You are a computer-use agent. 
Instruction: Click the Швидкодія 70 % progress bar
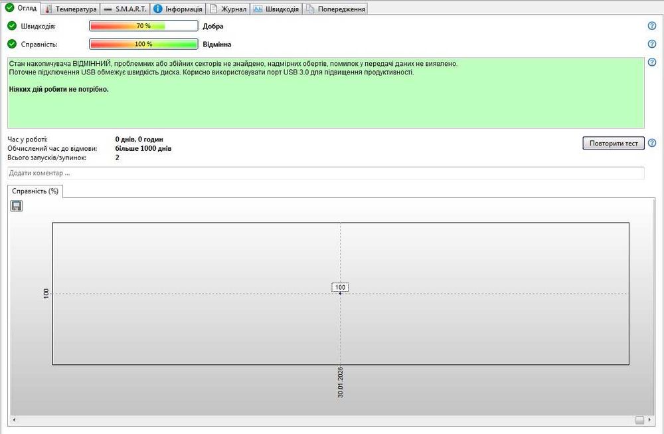click(x=143, y=26)
